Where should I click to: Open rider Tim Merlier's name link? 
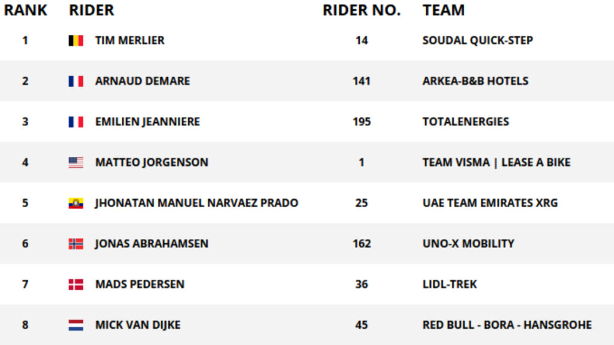pos(130,40)
